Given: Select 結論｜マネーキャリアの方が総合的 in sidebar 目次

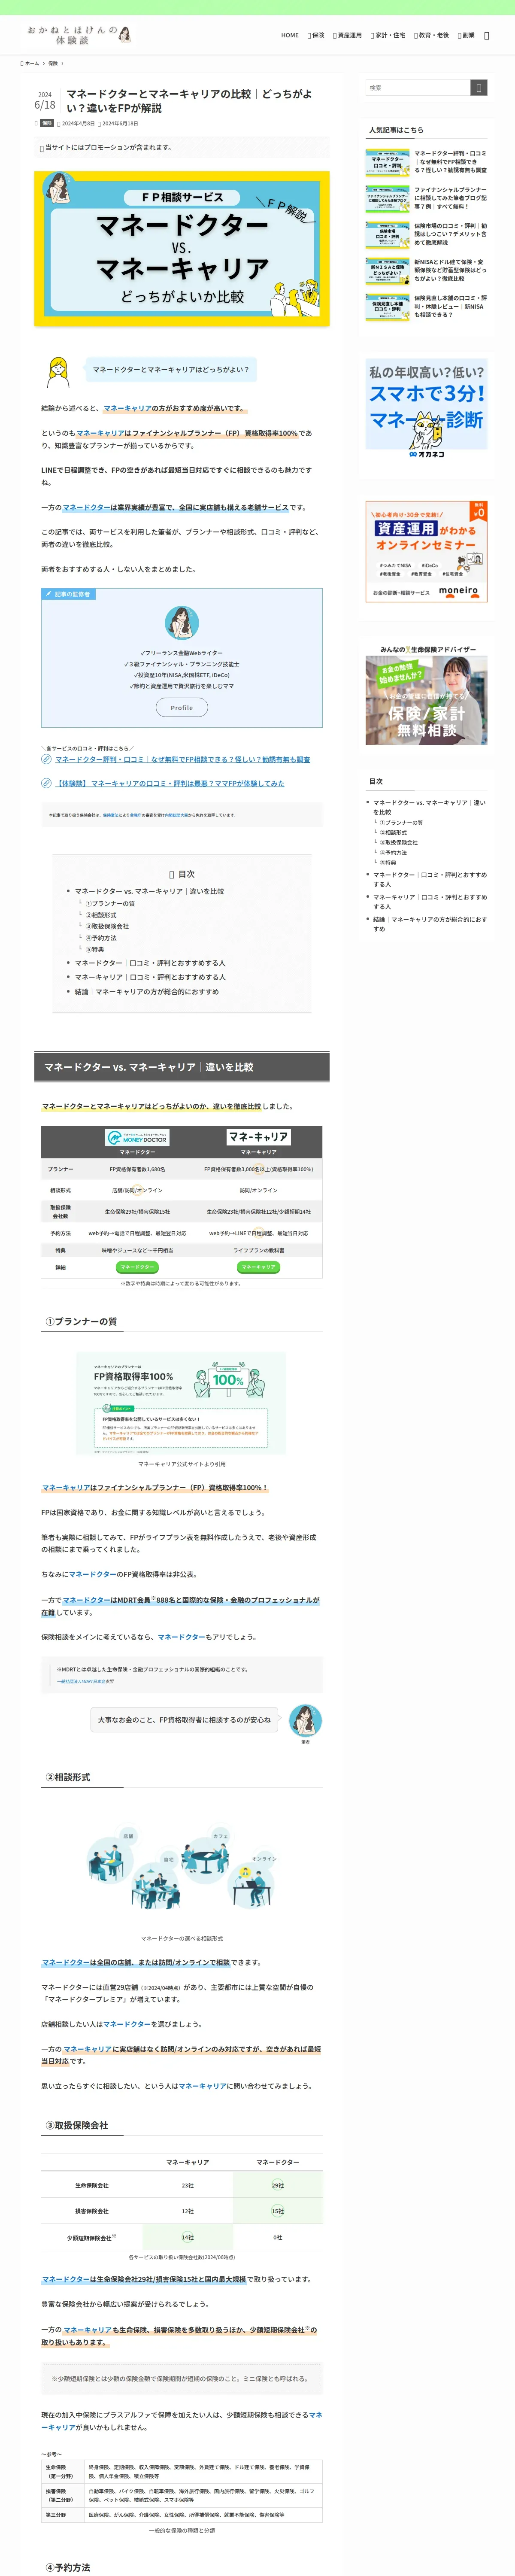Looking at the screenshot, I should point(430,923).
